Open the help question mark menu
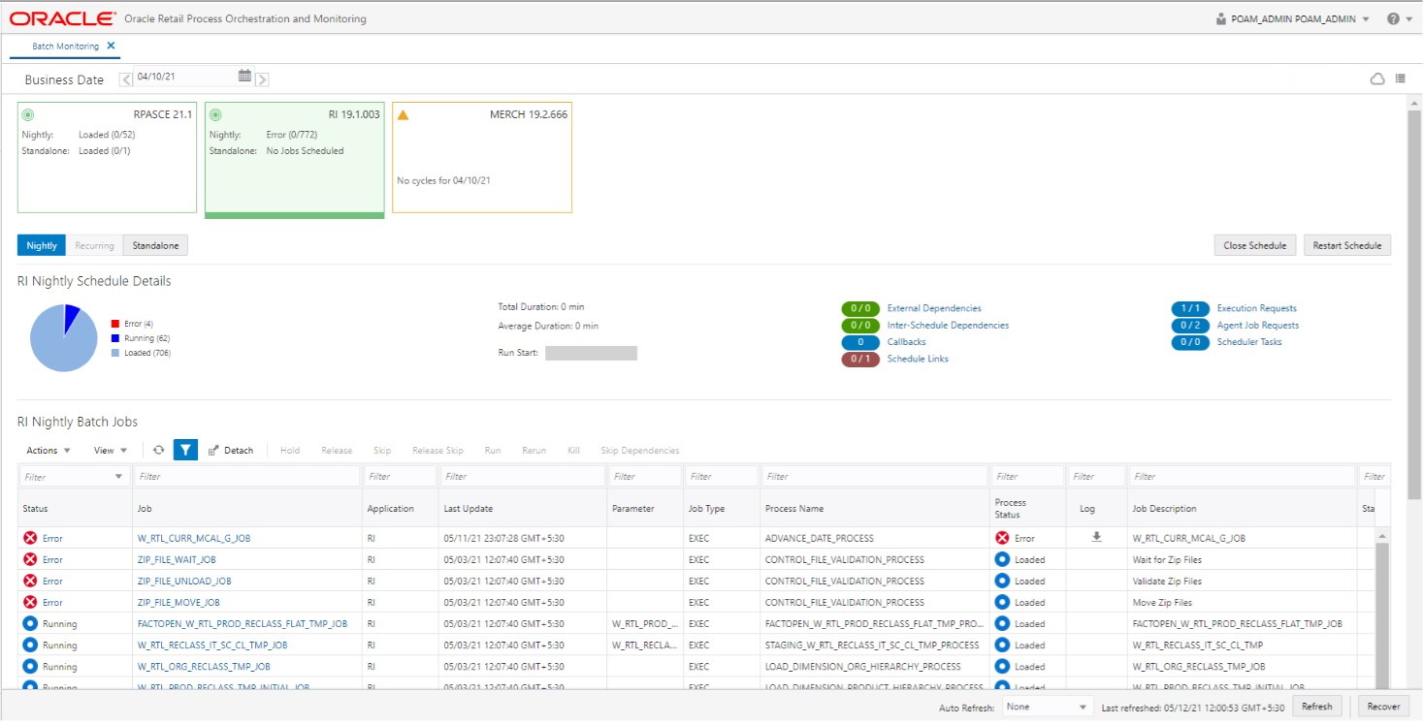This screenshot has width=1424, height=724. 1399,18
